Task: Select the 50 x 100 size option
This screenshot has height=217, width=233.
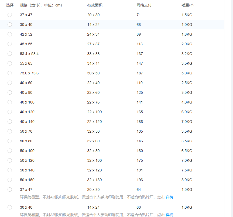Action: 10,151
